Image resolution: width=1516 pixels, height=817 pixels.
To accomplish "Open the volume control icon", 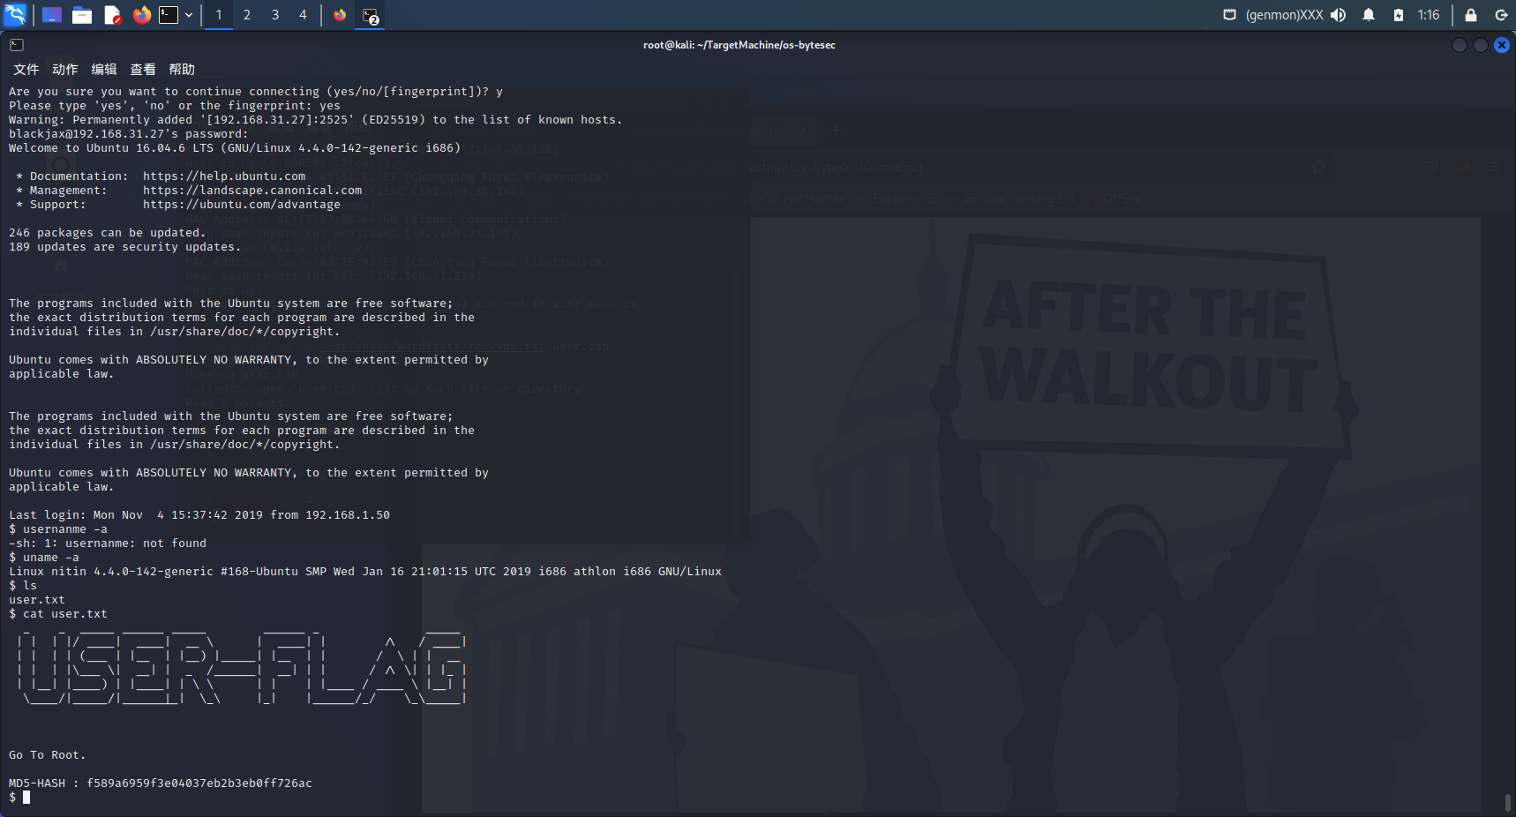I will point(1339,15).
